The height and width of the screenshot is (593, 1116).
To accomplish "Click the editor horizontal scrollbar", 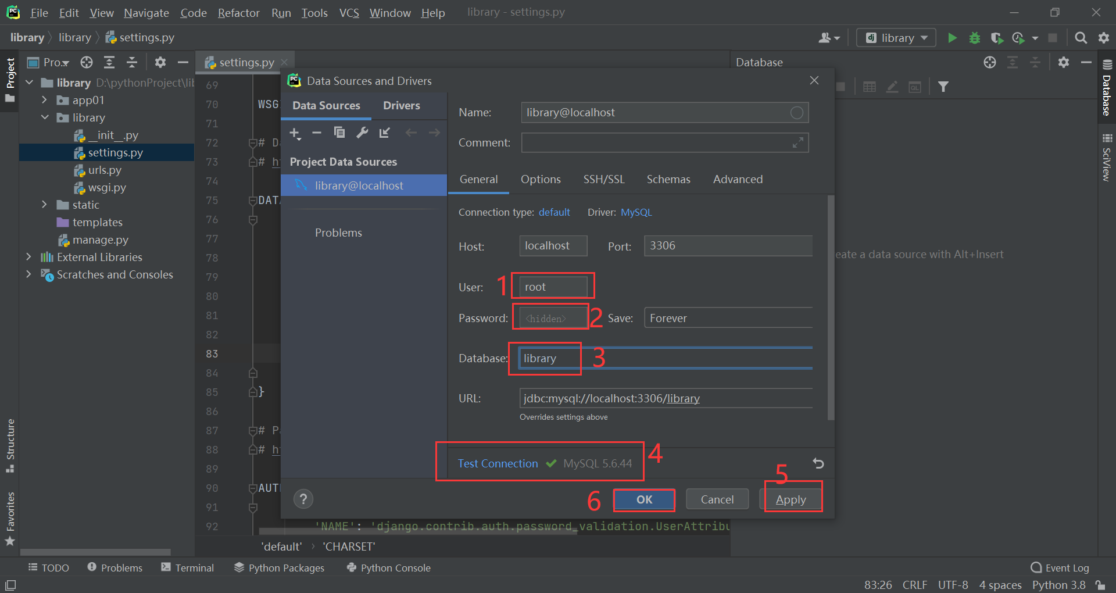I will click(417, 531).
